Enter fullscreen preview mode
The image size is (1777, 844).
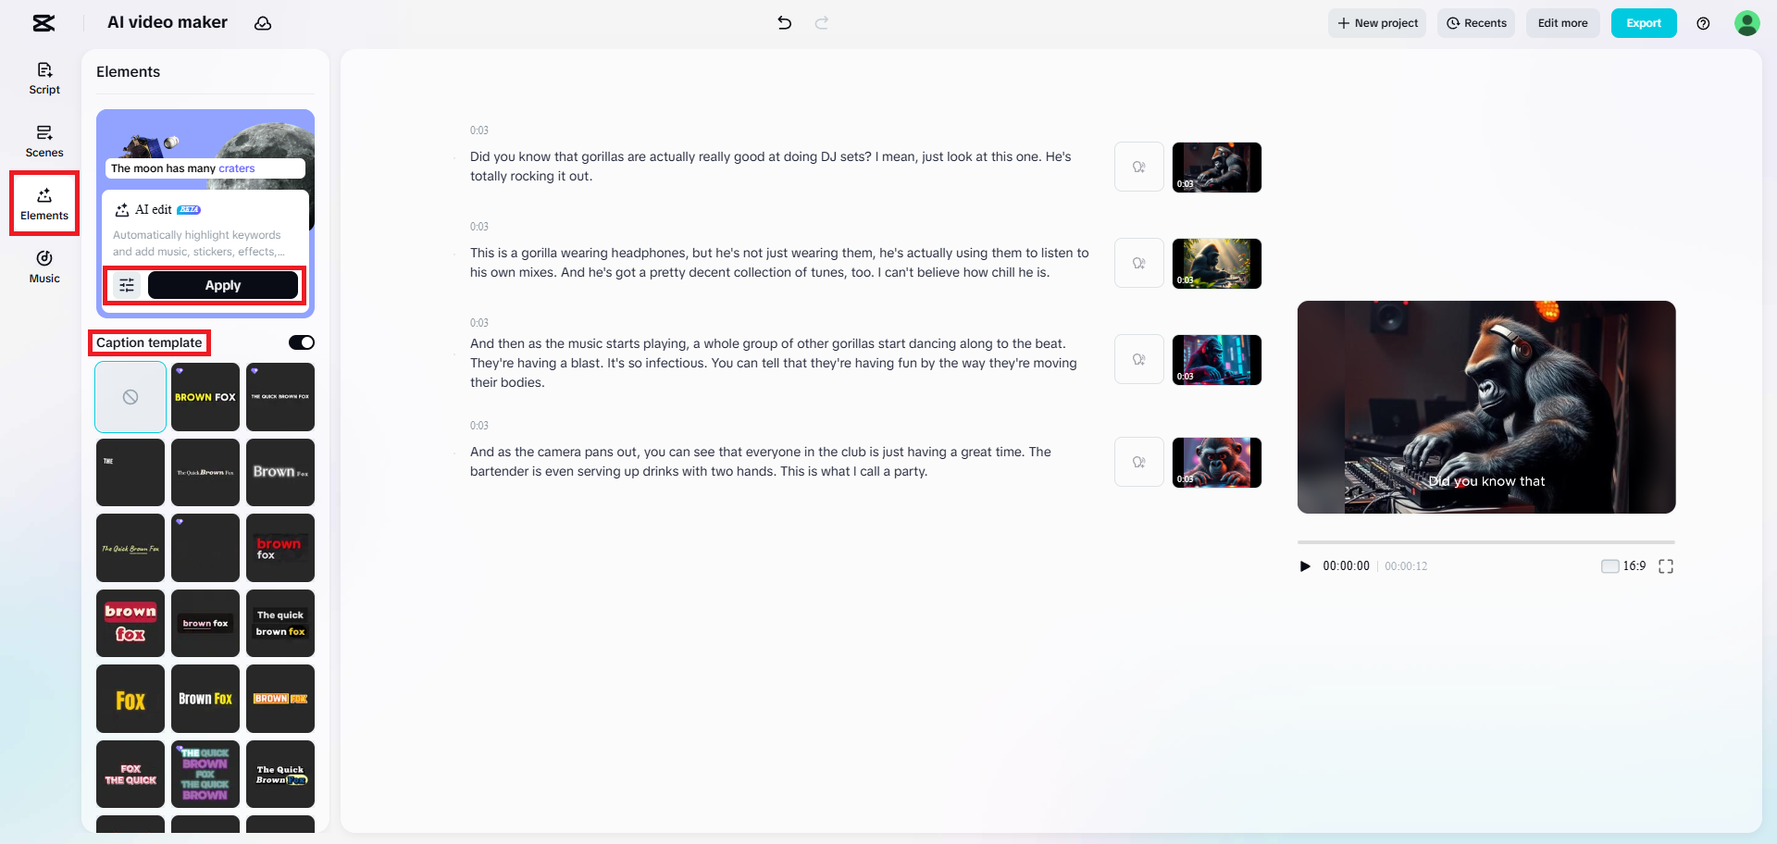pos(1666,565)
